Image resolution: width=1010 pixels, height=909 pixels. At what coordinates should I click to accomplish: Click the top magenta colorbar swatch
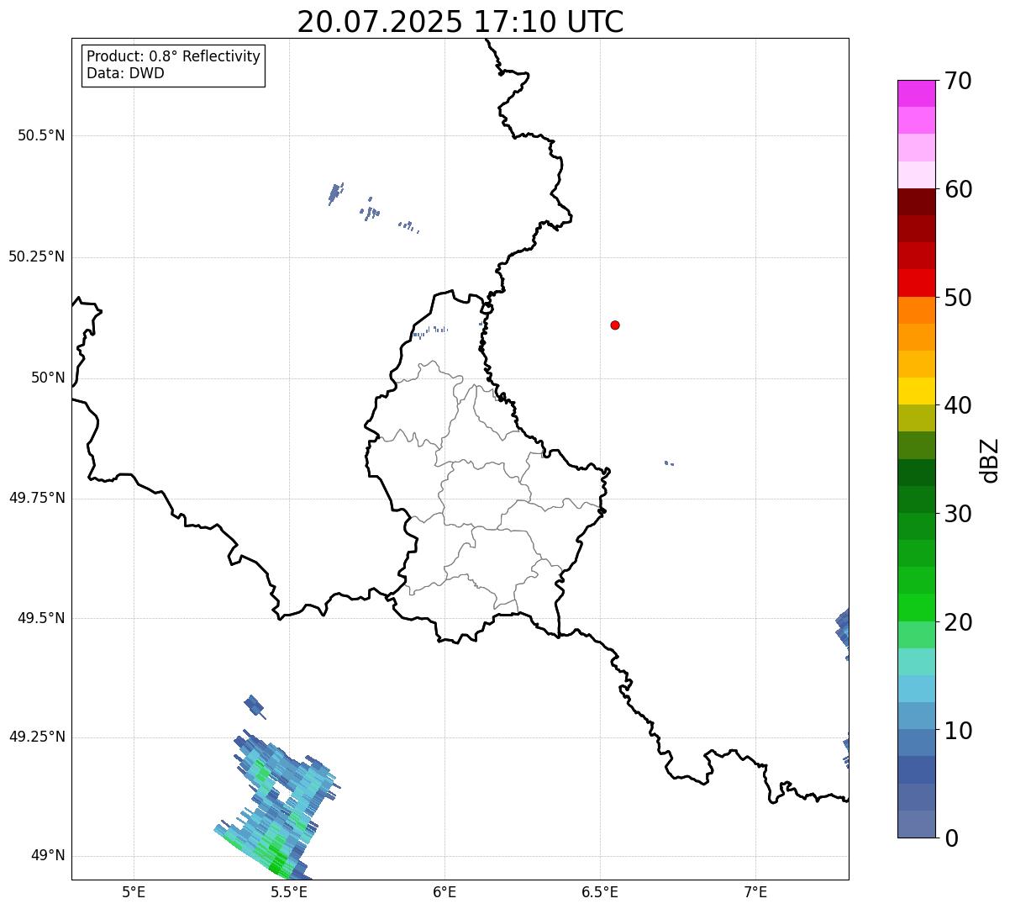coord(916,93)
